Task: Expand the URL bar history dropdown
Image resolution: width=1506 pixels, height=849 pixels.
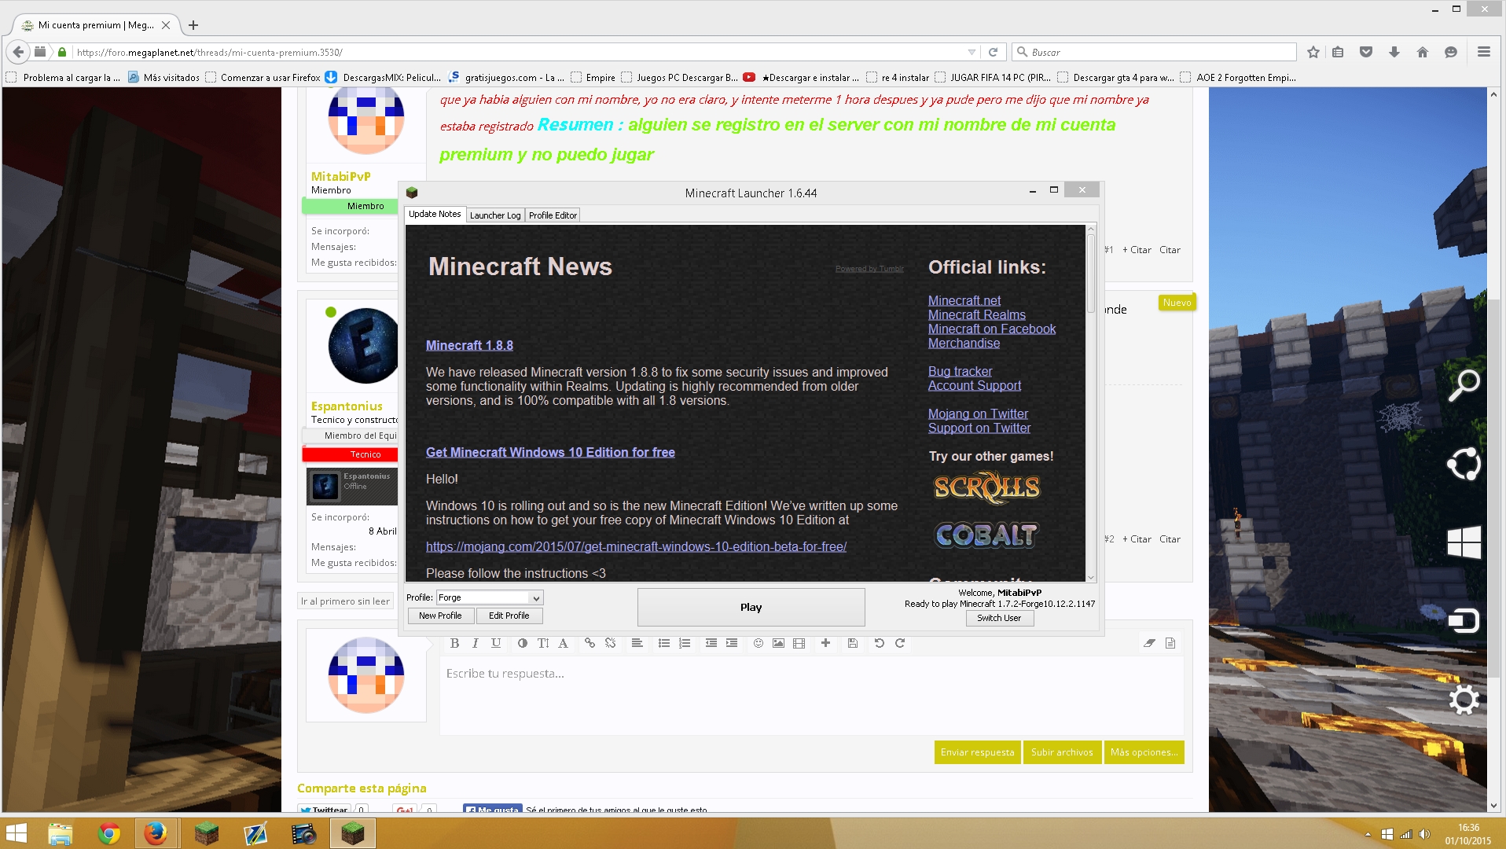Action: click(x=972, y=52)
